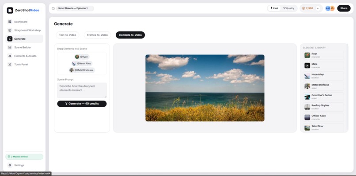Click the 'Drag Elements into Scene' label
Screen dimensions: 356x176
tap(72, 49)
